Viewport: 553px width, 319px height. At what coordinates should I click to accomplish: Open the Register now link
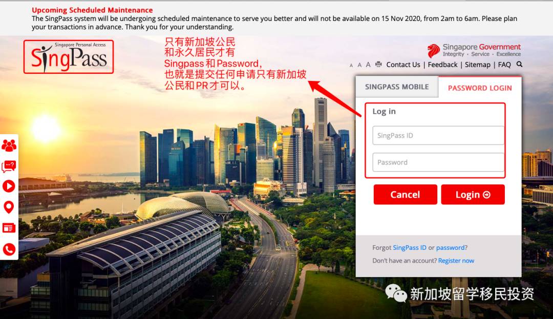pyautogui.click(x=456, y=261)
